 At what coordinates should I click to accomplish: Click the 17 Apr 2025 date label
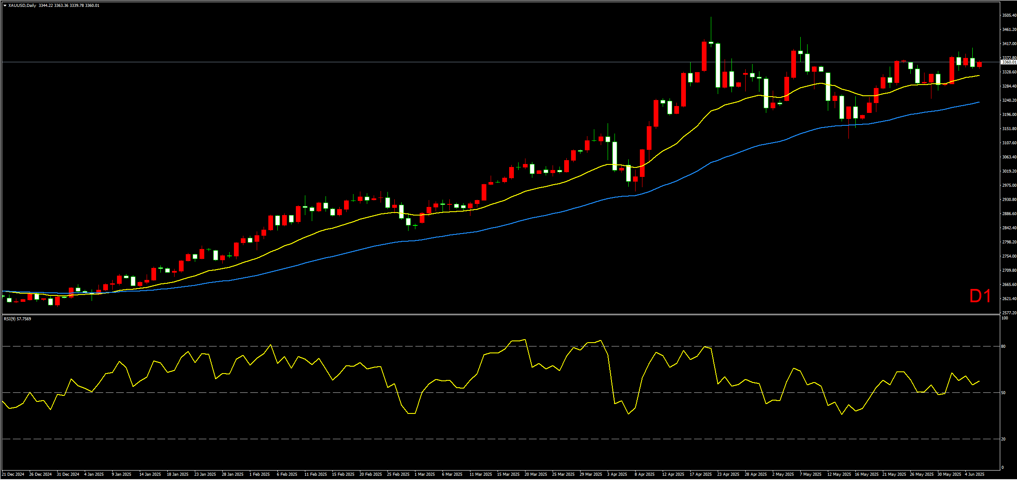(701, 474)
